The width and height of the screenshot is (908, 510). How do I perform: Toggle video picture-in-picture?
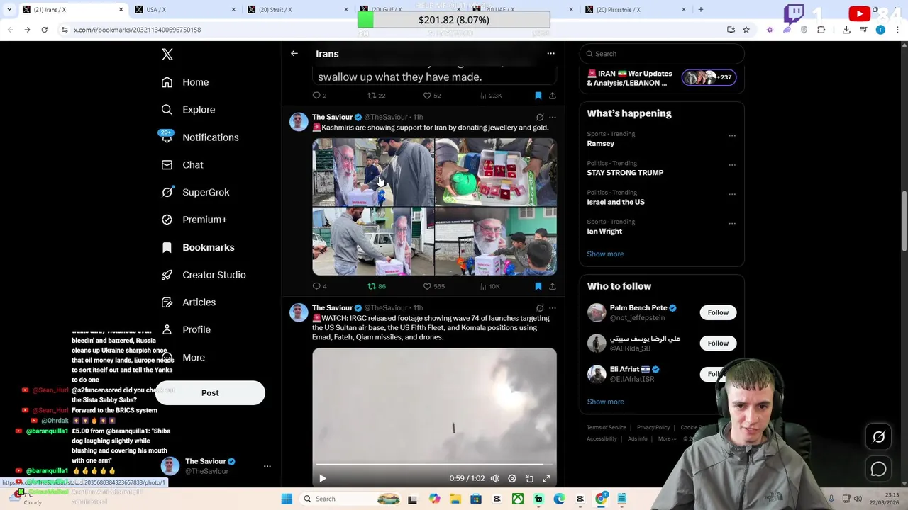click(529, 479)
